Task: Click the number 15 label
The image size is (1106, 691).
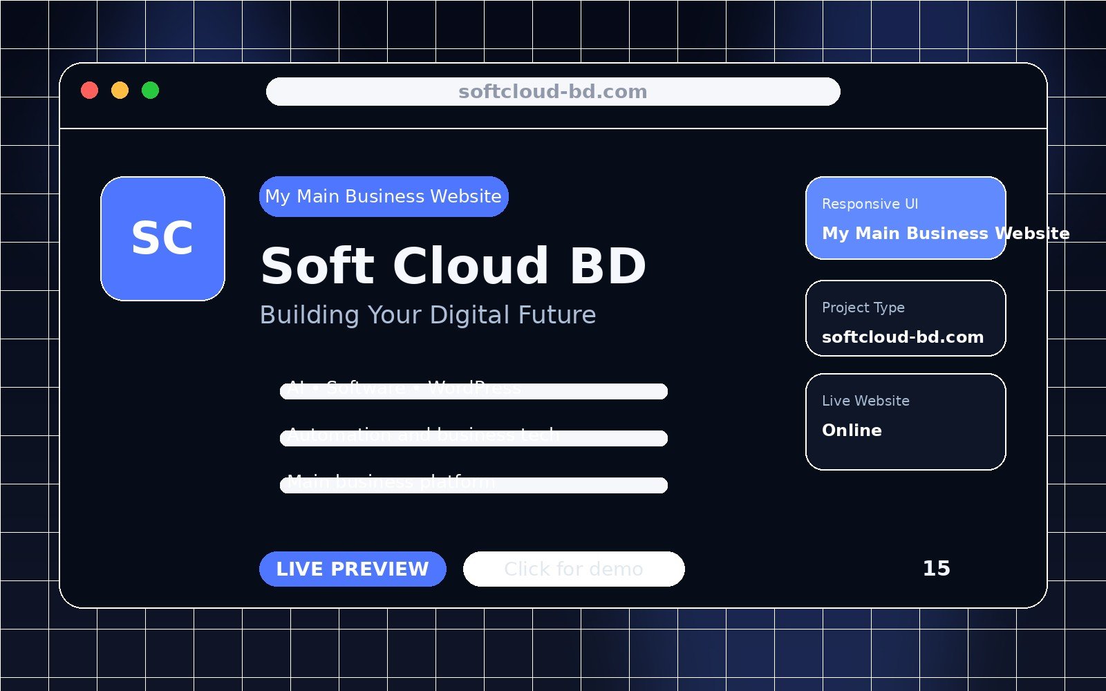Action: coord(937,569)
